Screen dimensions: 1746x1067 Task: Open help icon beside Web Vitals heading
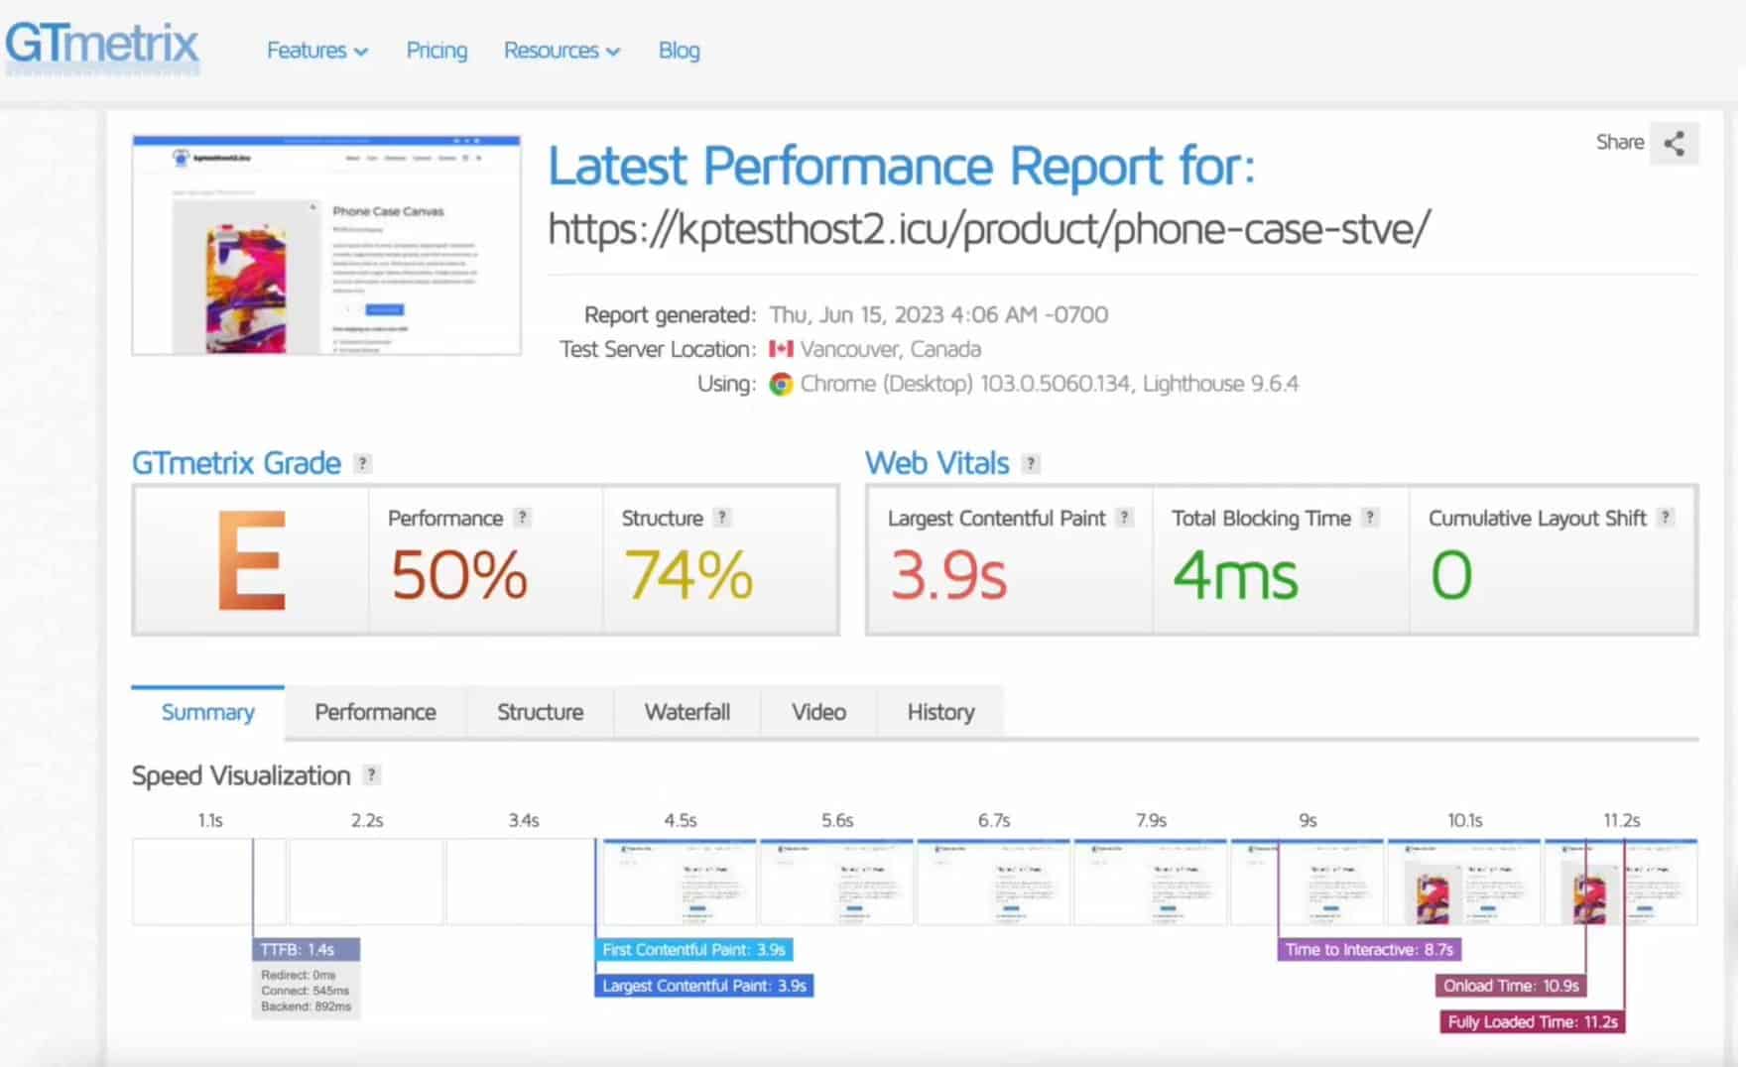(1031, 463)
